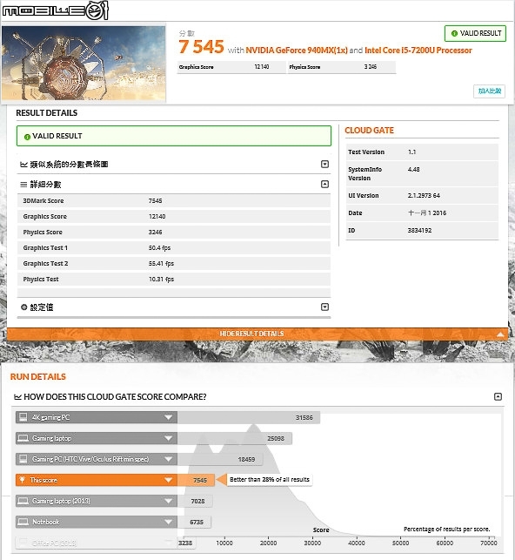Viewport: 515px width, 560px height.
Task: Click the 31586 score bar
Action: pos(249,417)
